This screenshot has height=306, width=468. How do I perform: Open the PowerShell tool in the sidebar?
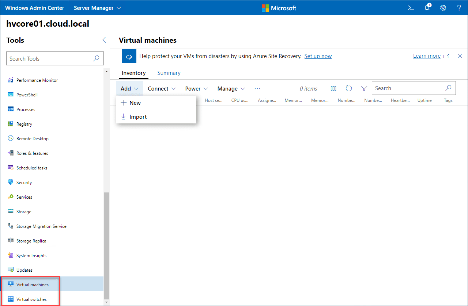52,95
